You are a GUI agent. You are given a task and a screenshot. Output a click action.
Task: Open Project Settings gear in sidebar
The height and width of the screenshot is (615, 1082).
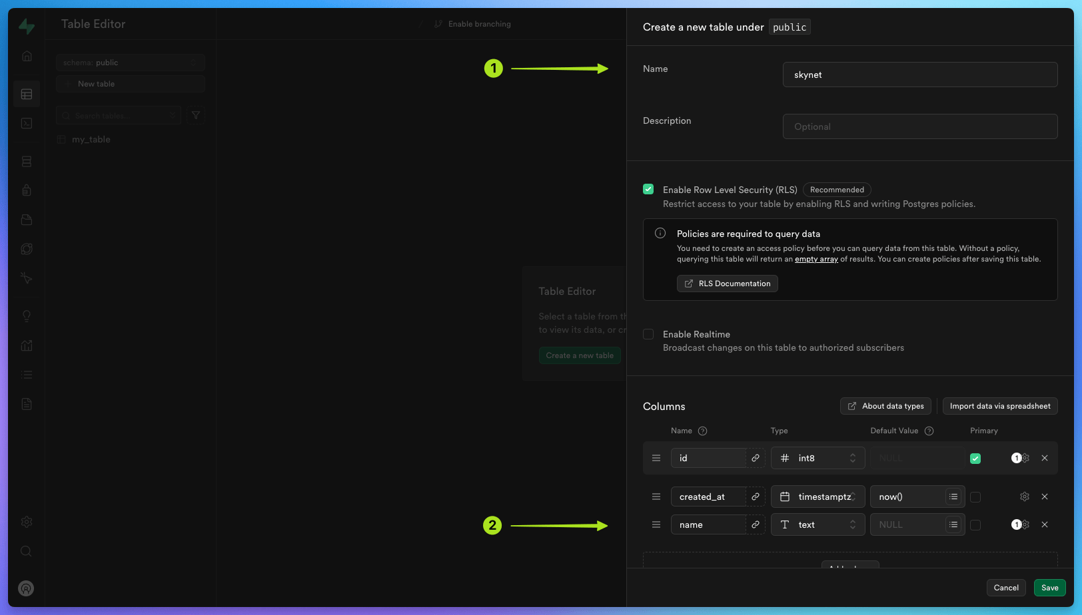27,522
